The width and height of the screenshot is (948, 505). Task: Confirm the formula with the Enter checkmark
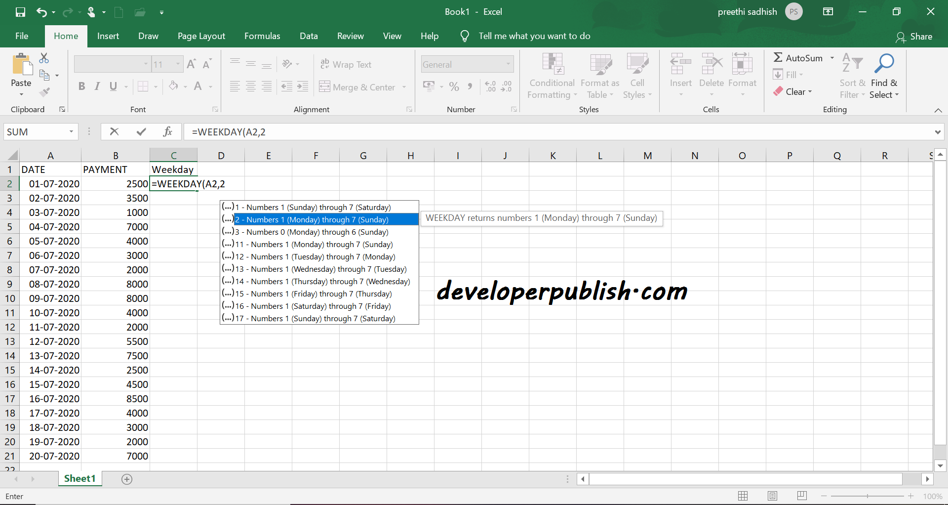[141, 131]
